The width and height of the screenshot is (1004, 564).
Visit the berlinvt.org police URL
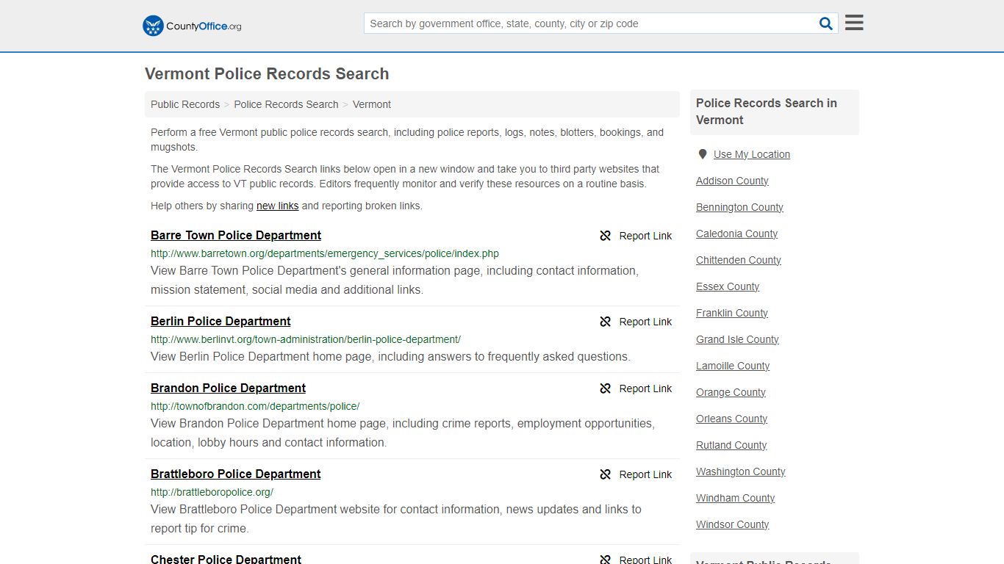click(x=306, y=339)
